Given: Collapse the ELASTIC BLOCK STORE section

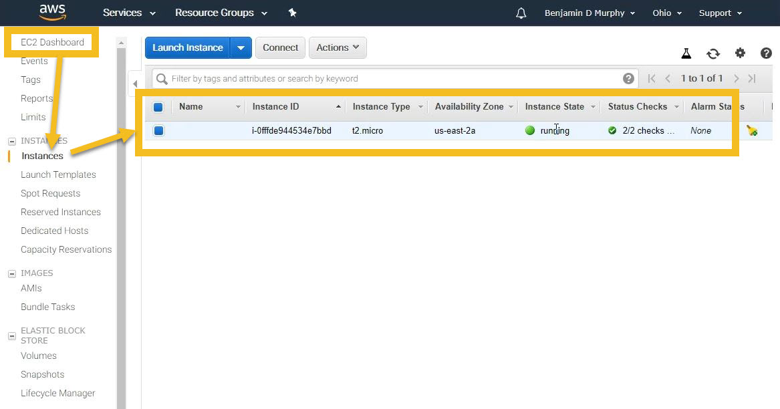Looking at the screenshot, I should point(12,336).
